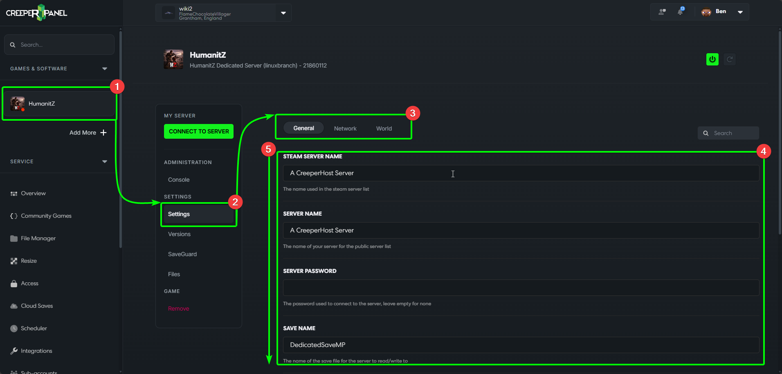Click the Remove link under GAME
Image resolution: width=782 pixels, height=374 pixels.
coord(178,309)
